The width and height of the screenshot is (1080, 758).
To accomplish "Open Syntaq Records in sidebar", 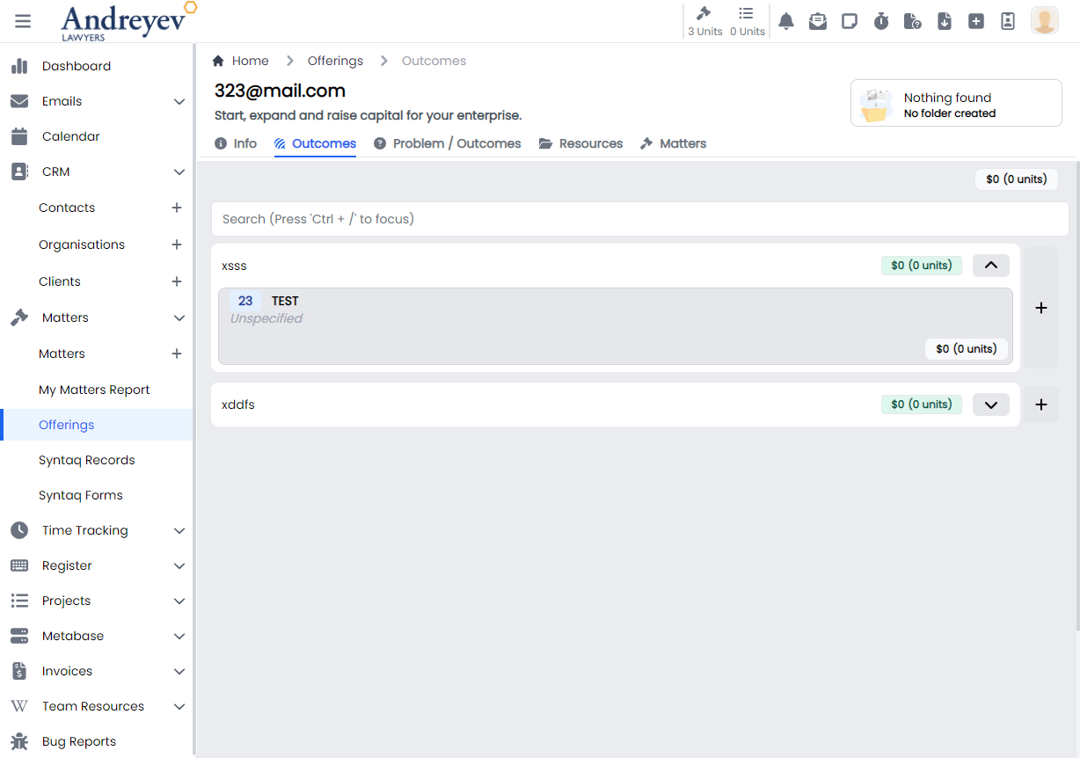I will pos(87,460).
